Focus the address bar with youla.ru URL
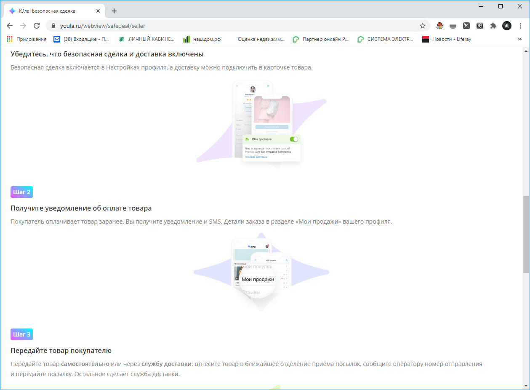530x390 pixels. 238,26
